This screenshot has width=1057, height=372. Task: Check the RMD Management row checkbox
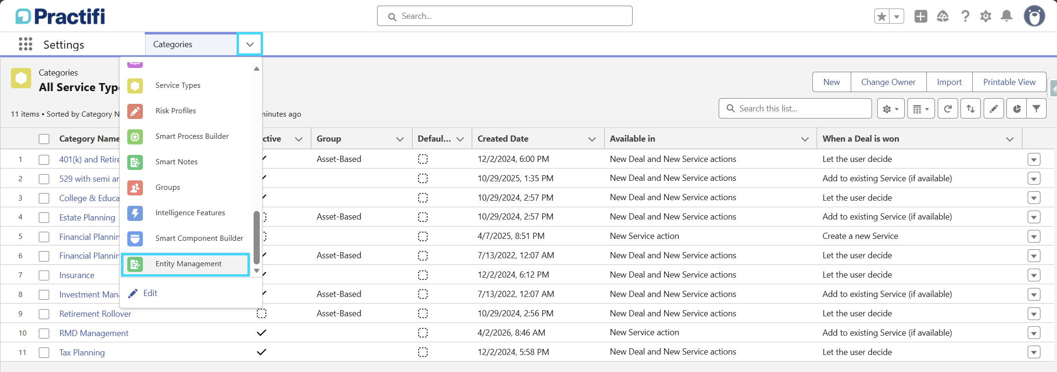(44, 333)
